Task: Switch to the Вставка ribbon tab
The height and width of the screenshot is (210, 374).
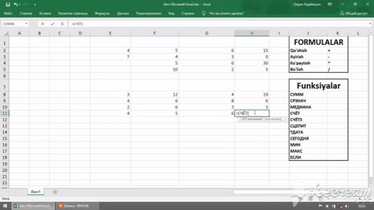Action: (45, 13)
